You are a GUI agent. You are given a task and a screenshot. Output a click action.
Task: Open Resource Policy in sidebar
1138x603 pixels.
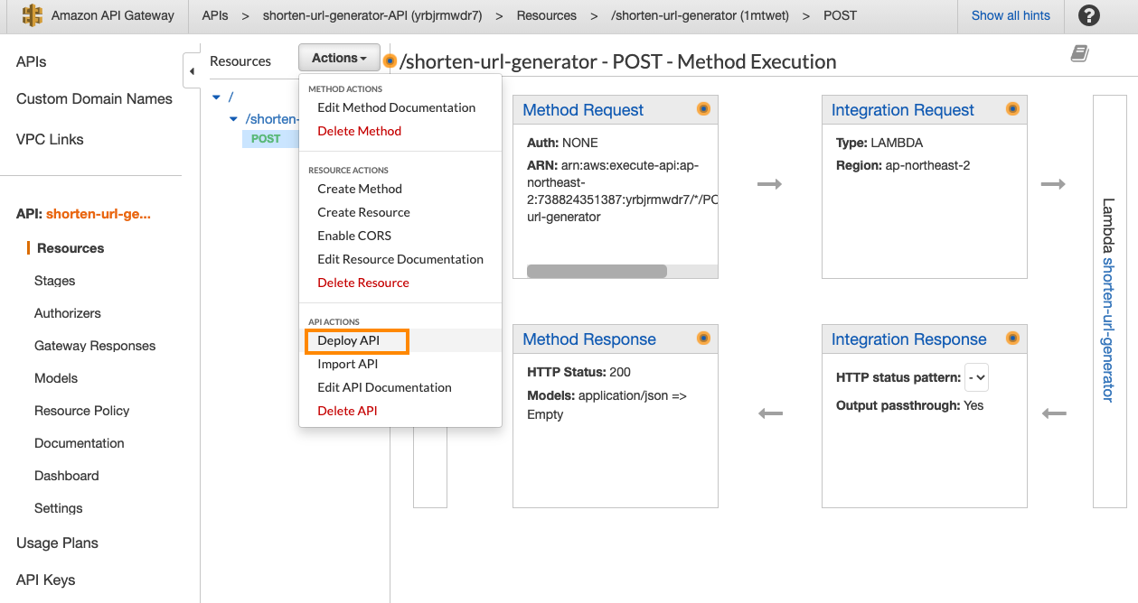(82, 411)
